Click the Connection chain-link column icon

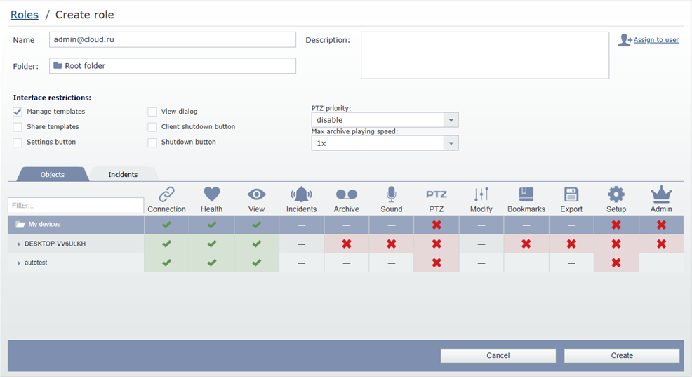point(166,194)
